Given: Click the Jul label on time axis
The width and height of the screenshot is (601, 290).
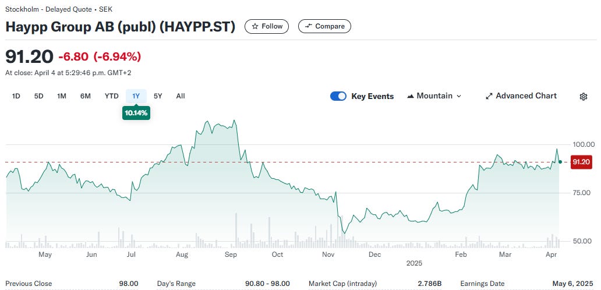Looking at the screenshot, I should click(x=132, y=254).
